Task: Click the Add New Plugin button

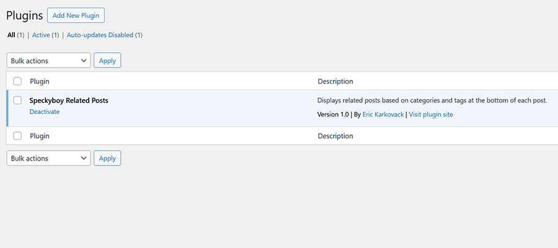Action: 76,15
